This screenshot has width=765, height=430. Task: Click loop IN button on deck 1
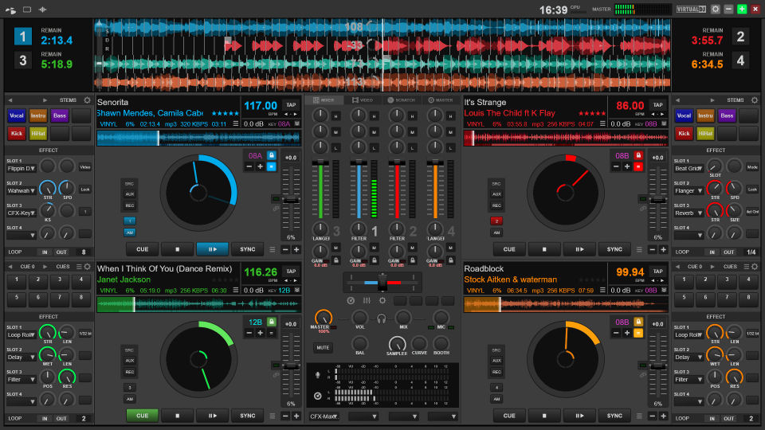(x=45, y=252)
